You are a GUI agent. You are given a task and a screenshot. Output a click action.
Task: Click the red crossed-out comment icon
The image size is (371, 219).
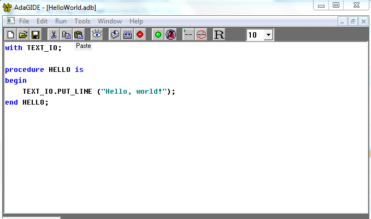coord(202,35)
